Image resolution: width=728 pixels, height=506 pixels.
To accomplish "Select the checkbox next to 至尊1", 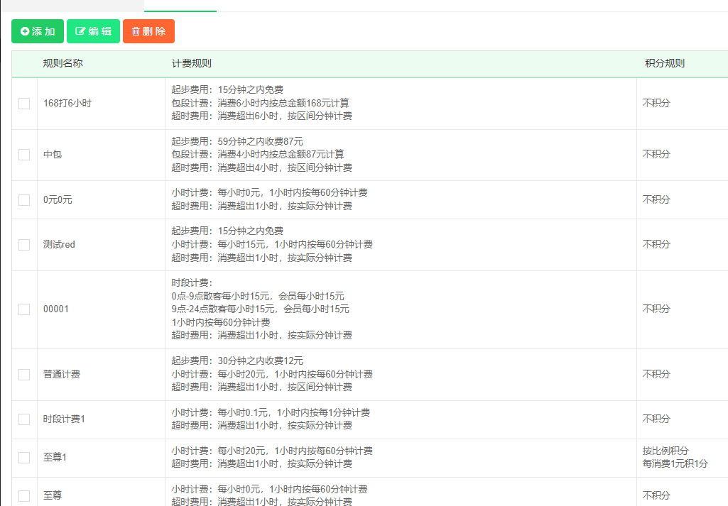I will [x=24, y=458].
